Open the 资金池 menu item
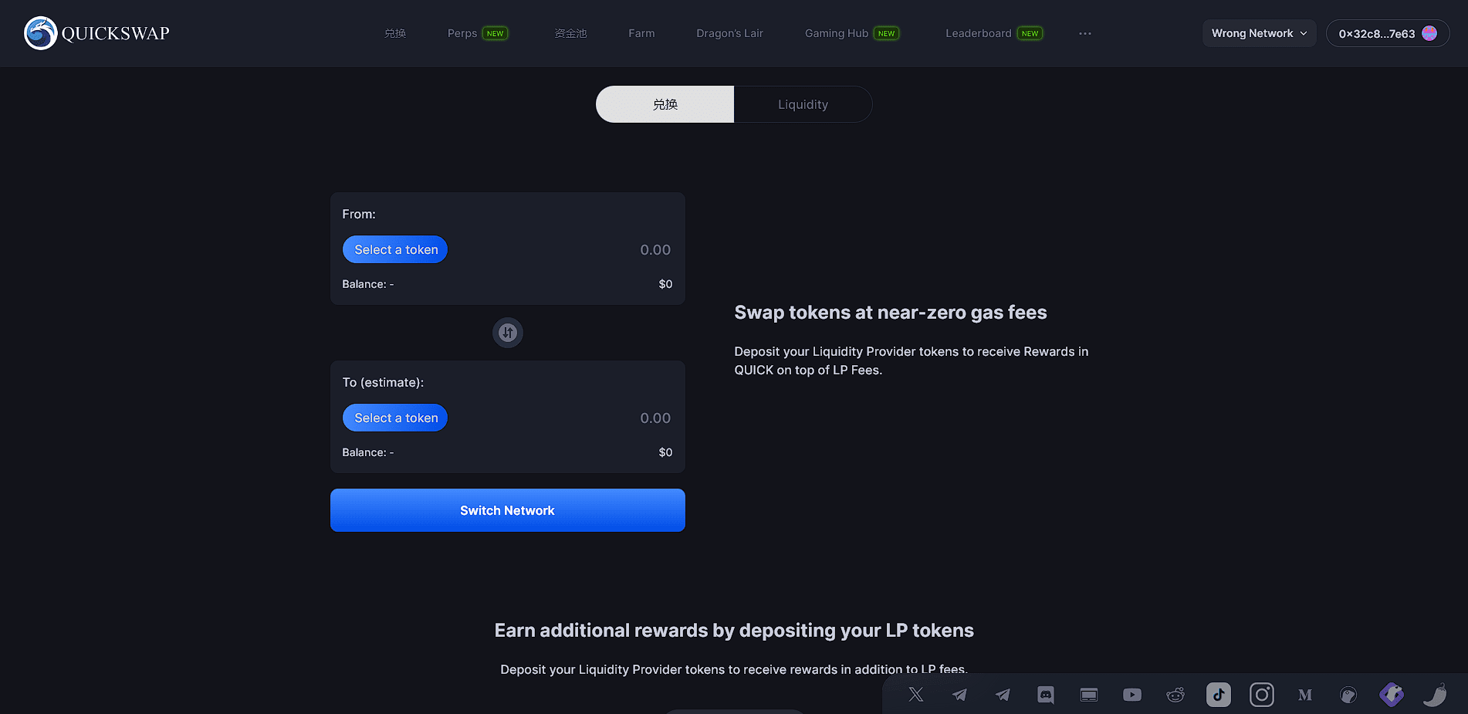This screenshot has height=714, width=1468. click(x=570, y=33)
